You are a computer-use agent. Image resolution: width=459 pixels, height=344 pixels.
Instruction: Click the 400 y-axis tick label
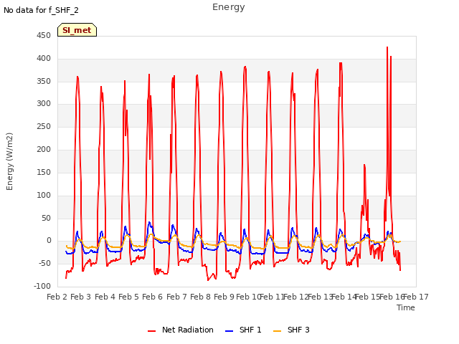click(x=44, y=59)
